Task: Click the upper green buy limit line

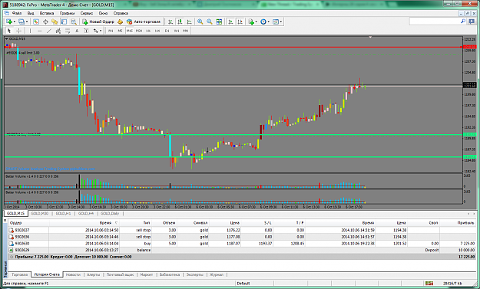Action: pyautogui.click(x=233, y=135)
